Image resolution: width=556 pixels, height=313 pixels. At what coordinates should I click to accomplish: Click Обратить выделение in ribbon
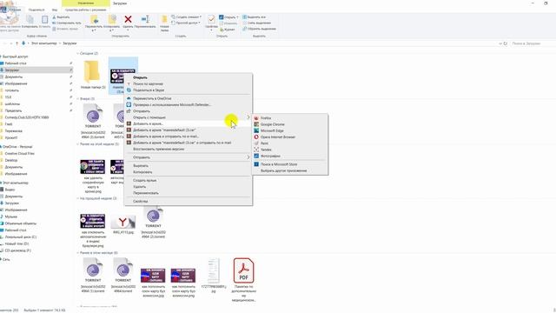259,29
